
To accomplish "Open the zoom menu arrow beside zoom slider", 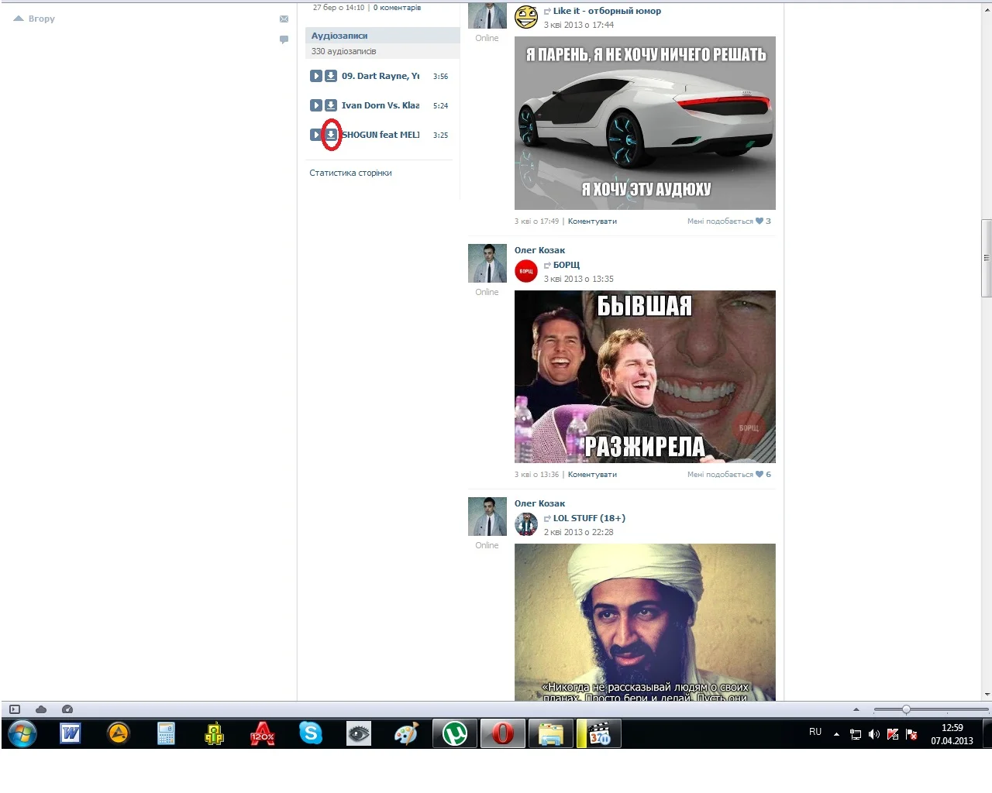I will click(x=856, y=709).
